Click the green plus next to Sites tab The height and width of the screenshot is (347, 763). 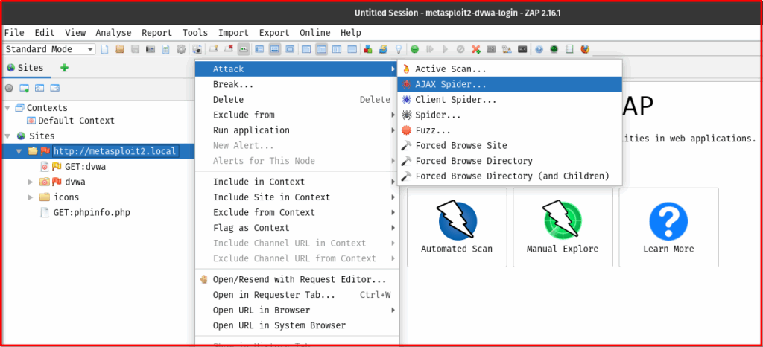click(x=64, y=68)
